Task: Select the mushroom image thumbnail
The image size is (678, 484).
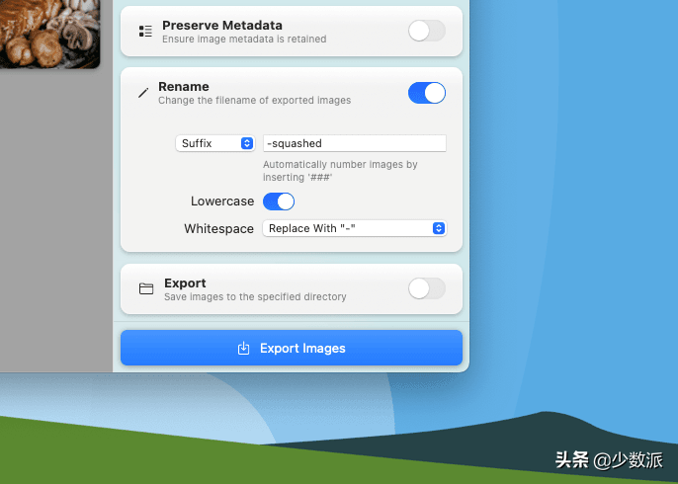Action: 49,34
